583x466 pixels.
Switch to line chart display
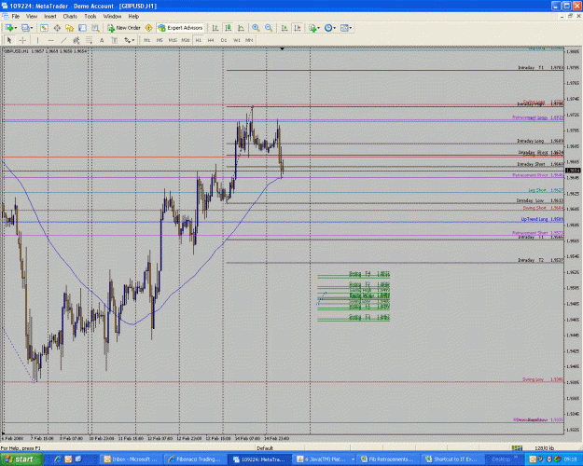click(x=241, y=28)
